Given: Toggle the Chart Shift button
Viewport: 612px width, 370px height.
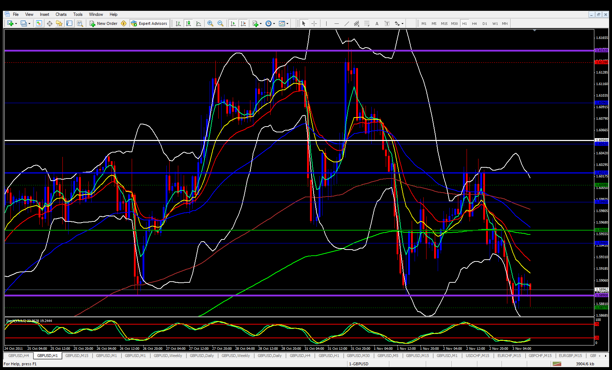Looking at the screenshot, I should pyautogui.click(x=243, y=23).
